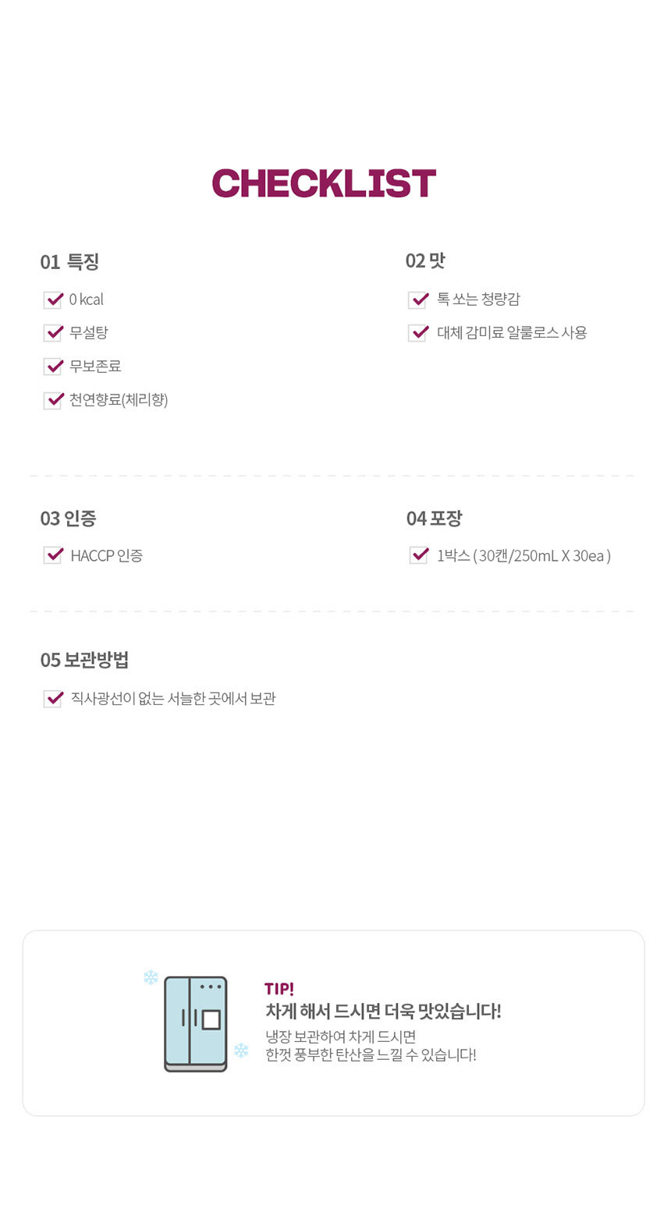This screenshot has width=671, height=1226.
Task: Click the 차게 해서 드시면 더욱 맛있습니다 text
Action: point(383,1012)
